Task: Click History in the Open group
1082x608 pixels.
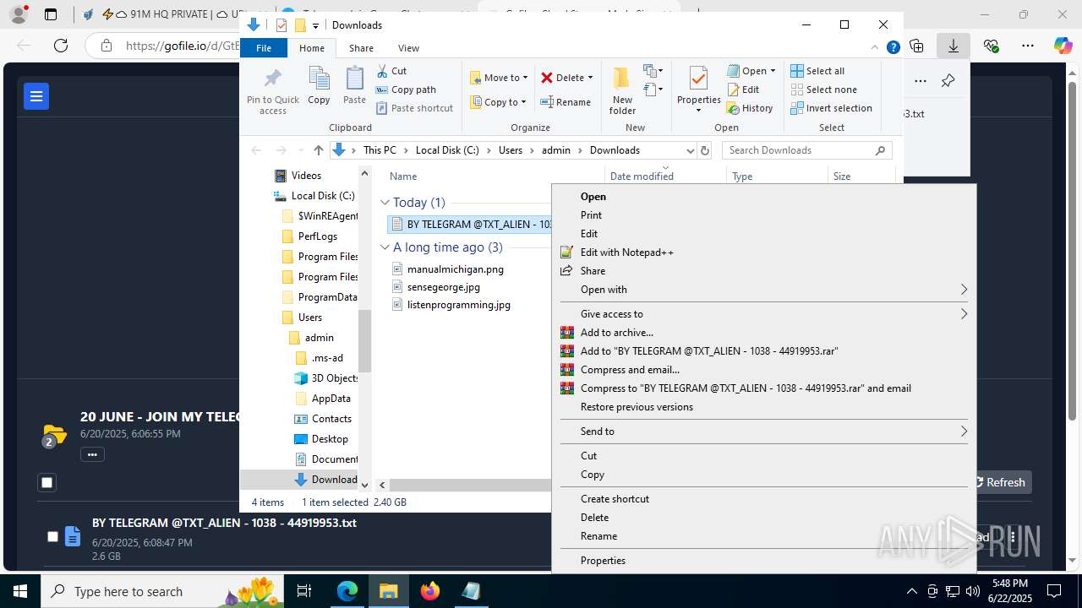Action: (750, 108)
